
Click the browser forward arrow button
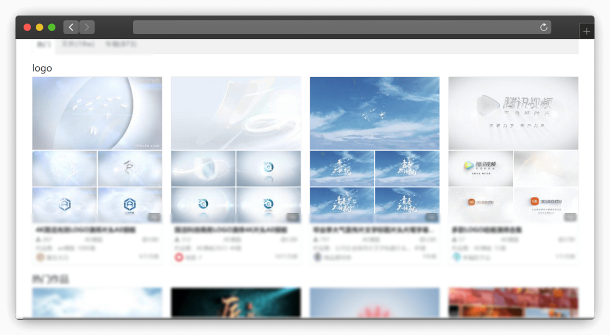(x=87, y=27)
